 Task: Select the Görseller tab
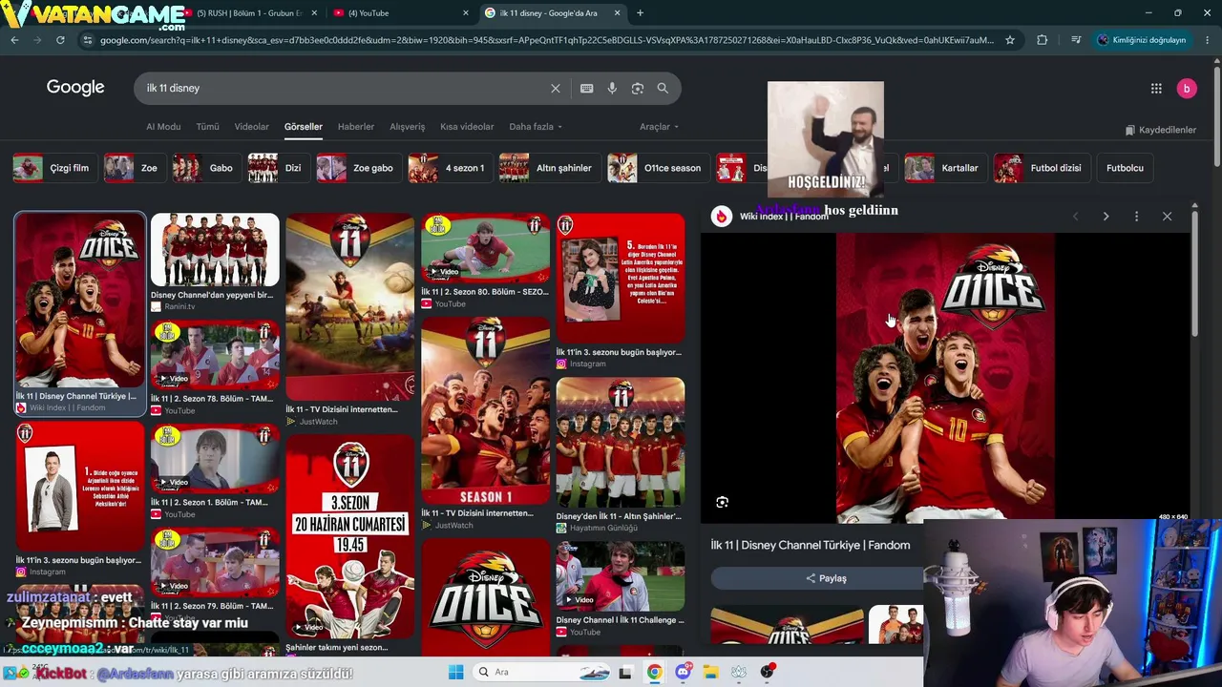tap(304, 127)
